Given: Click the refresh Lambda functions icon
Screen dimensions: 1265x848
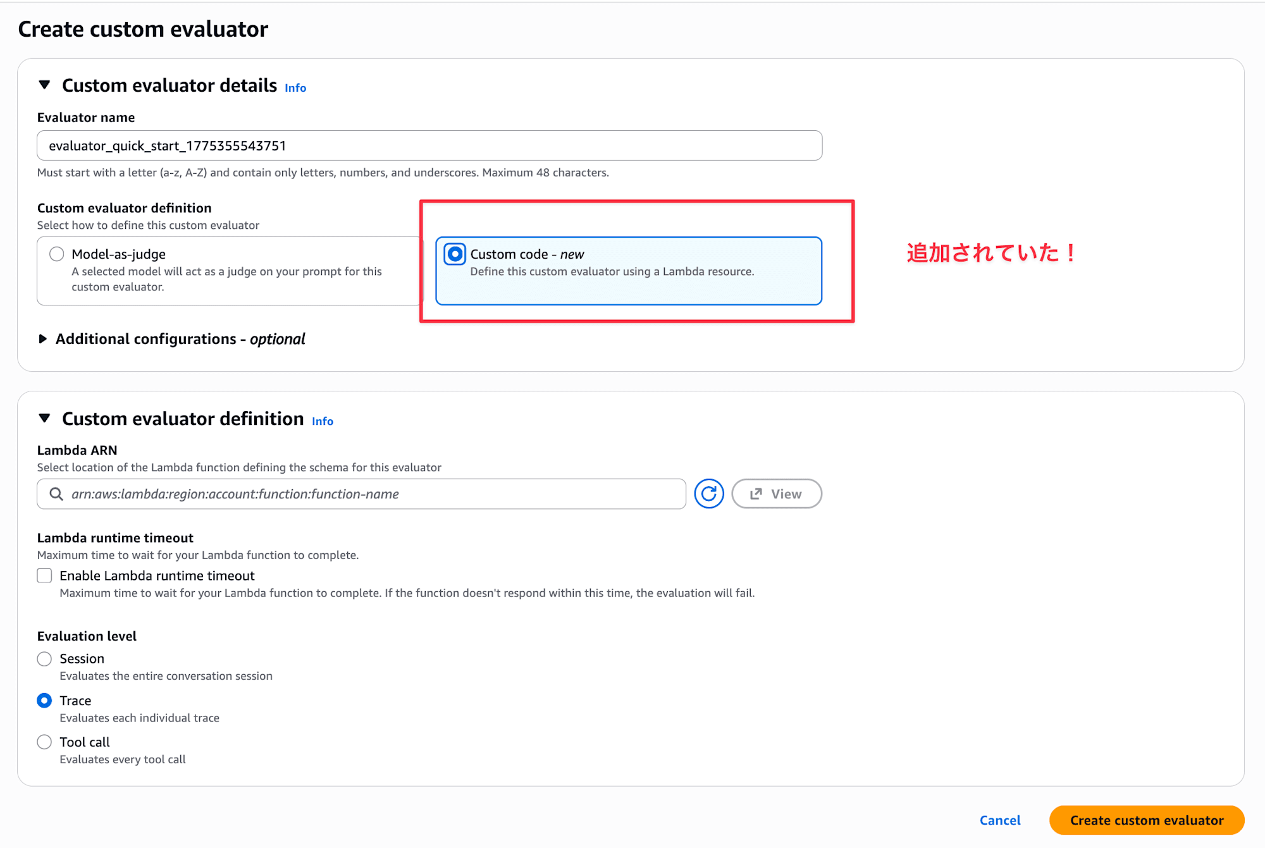Looking at the screenshot, I should 708,494.
